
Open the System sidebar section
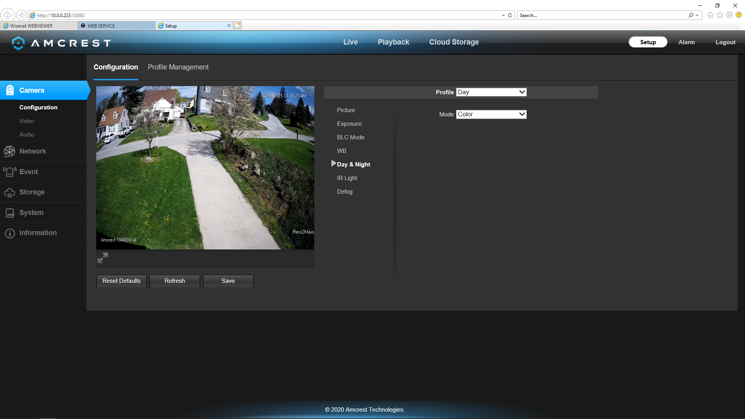coord(43,213)
